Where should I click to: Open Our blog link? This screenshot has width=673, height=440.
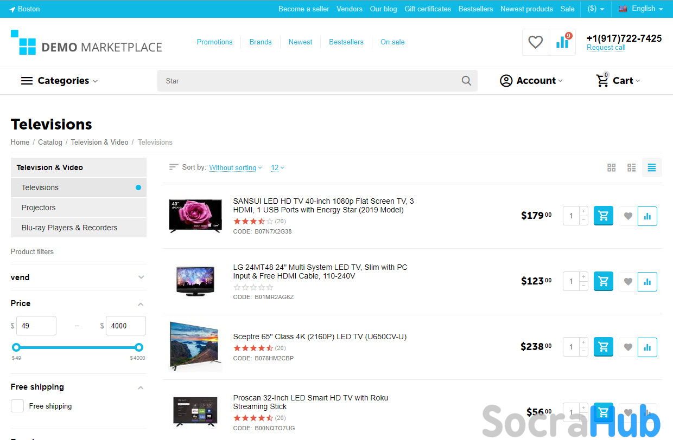click(x=383, y=9)
